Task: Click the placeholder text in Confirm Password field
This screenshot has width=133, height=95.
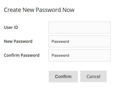Action: coord(60,55)
